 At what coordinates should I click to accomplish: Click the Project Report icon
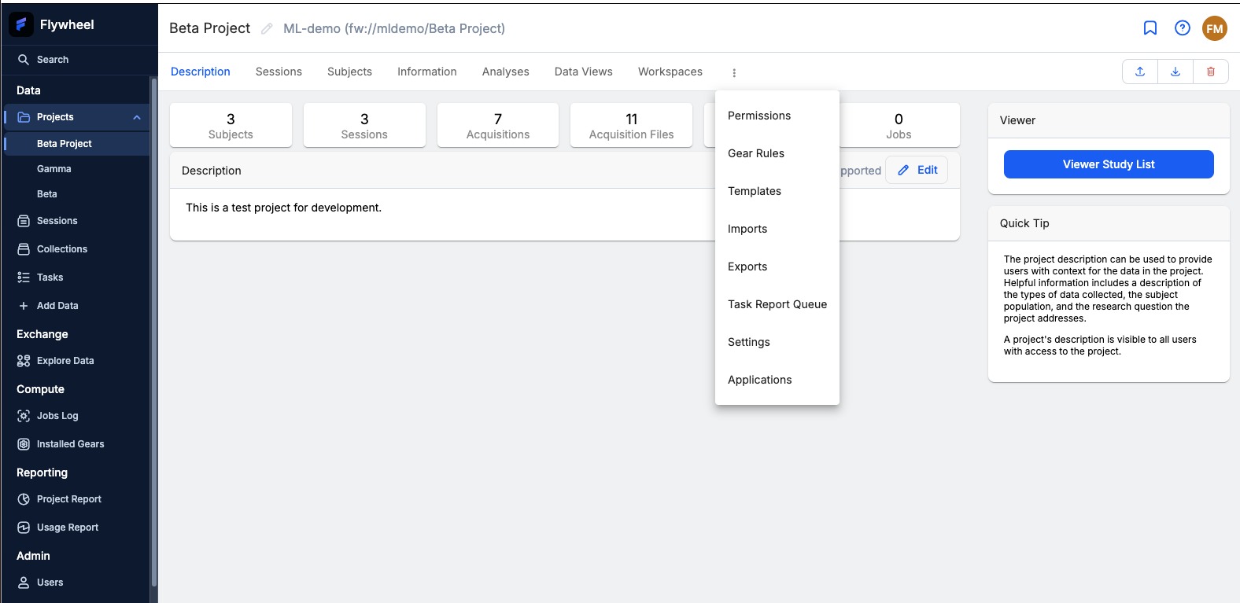point(24,499)
